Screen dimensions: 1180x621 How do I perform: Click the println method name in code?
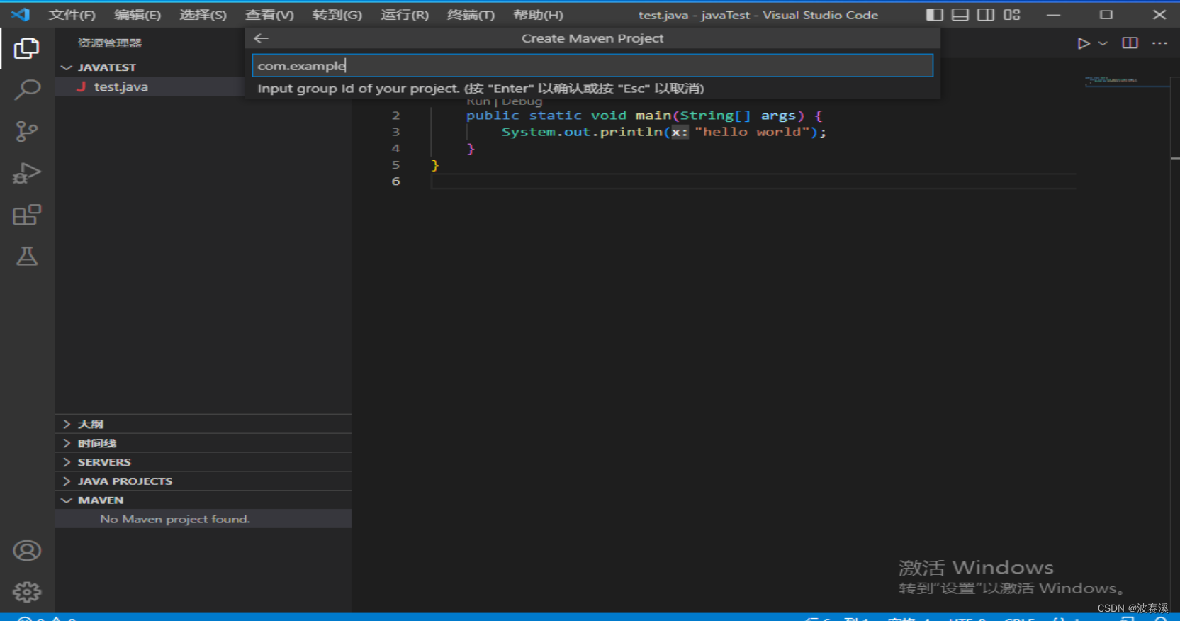pyautogui.click(x=631, y=132)
